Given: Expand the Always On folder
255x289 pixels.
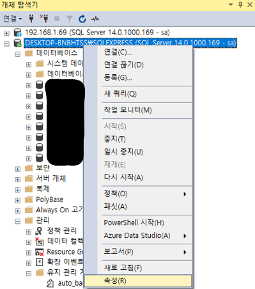Looking at the screenshot, I should point(18,211).
